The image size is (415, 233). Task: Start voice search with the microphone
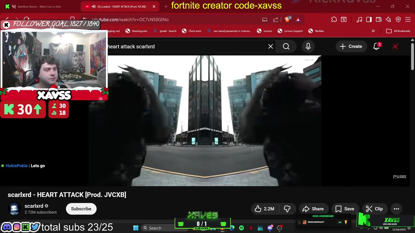click(x=308, y=47)
